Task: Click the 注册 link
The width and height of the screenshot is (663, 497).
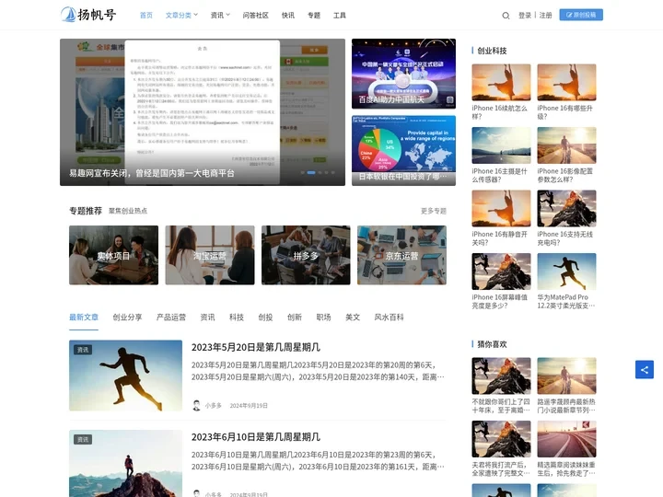Action: (545, 16)
